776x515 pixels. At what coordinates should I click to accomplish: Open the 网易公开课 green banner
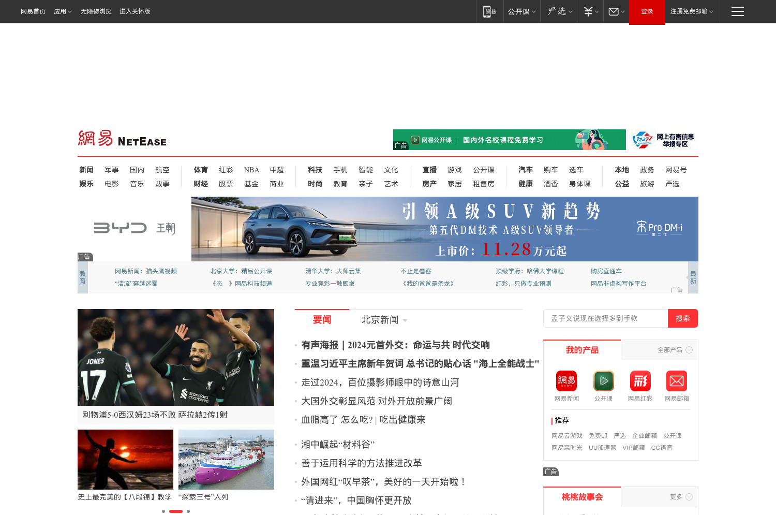point(510,140)
